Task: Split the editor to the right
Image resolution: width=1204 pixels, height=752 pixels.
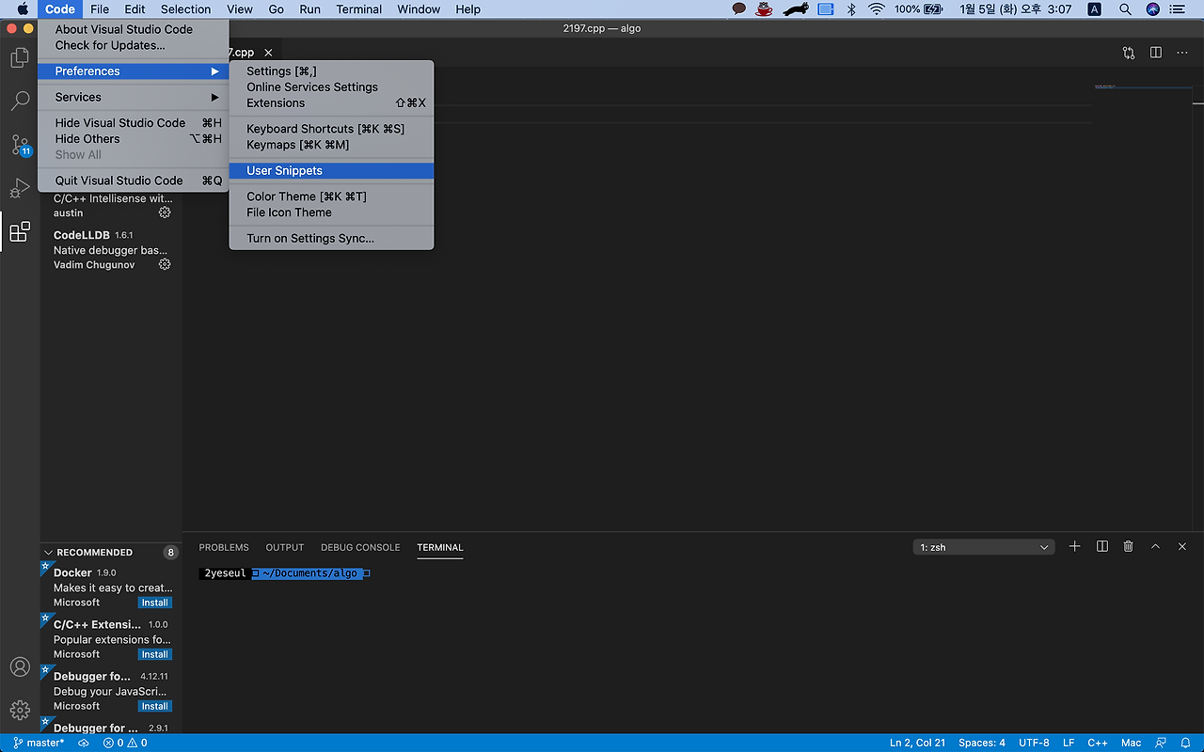Action: tap(1156, 53)
